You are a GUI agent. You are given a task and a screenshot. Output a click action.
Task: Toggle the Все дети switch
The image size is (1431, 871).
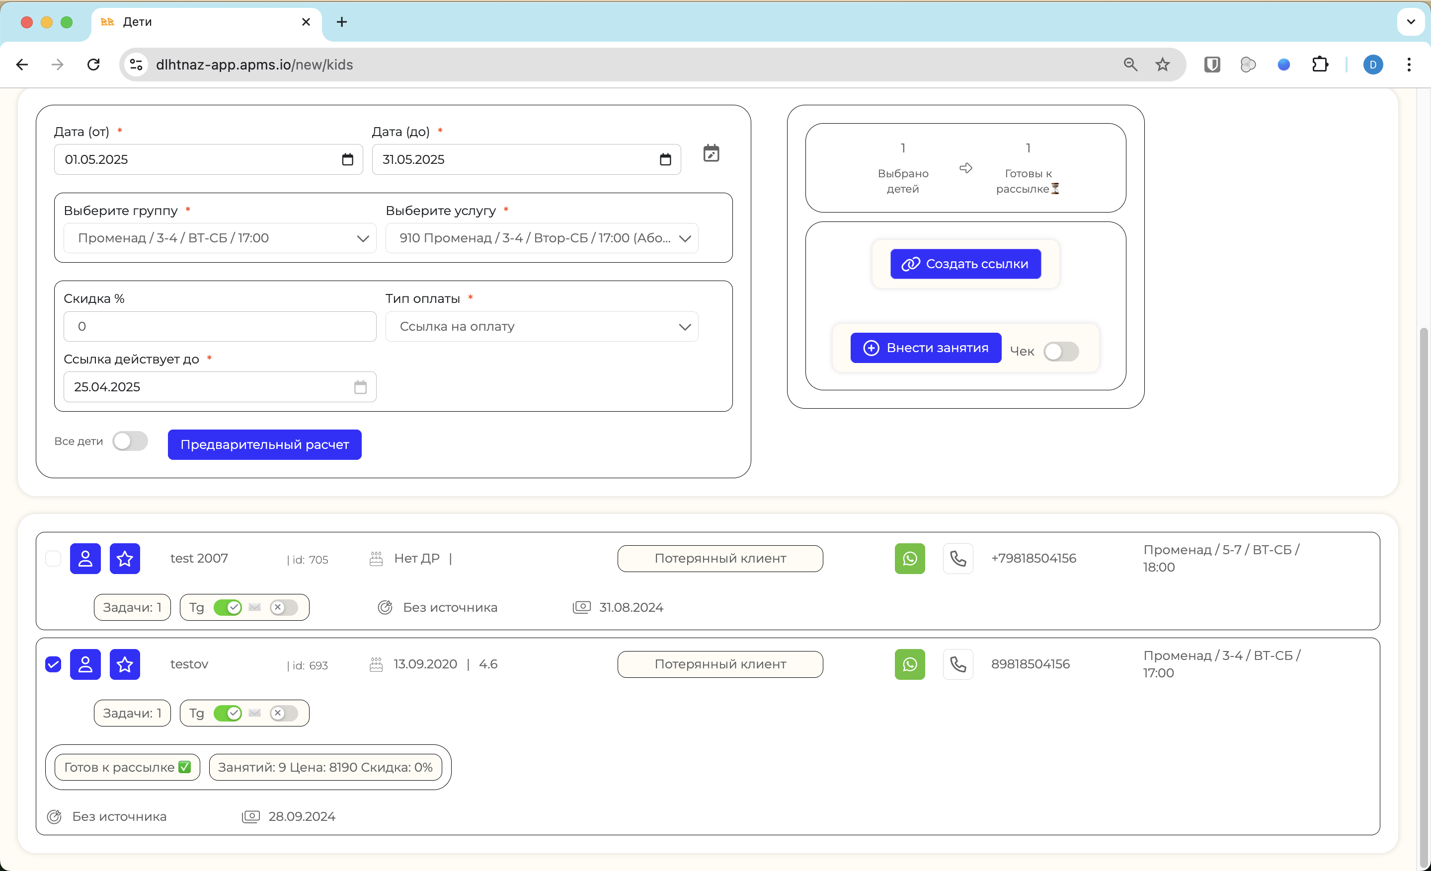pos(130,441)
